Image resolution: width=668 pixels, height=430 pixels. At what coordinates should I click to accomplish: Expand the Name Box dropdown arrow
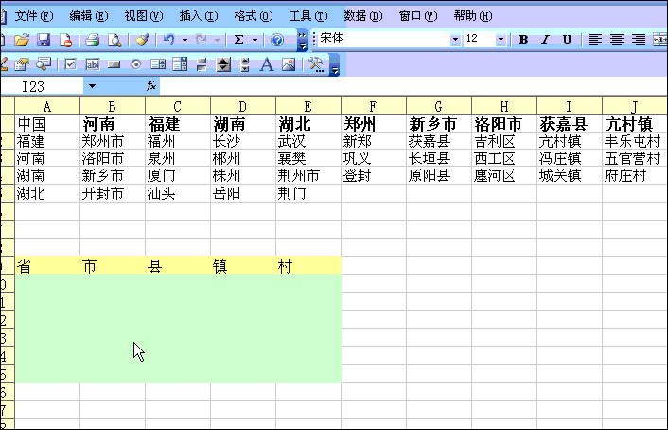(92, 86)
